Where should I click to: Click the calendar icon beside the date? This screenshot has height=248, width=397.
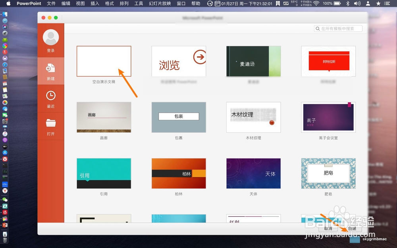coord(217,3)
